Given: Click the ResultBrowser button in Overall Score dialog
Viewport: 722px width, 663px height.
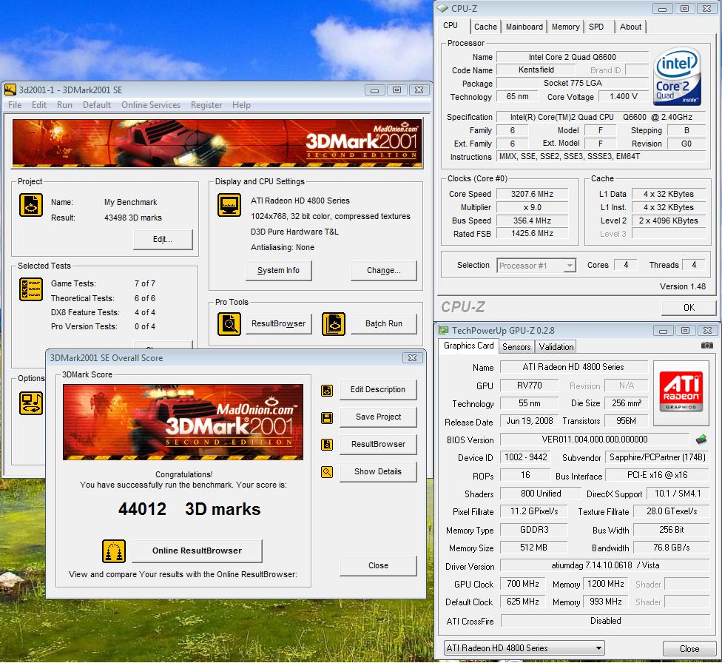Looking at the screenshot, I should (x=378, y=445).
